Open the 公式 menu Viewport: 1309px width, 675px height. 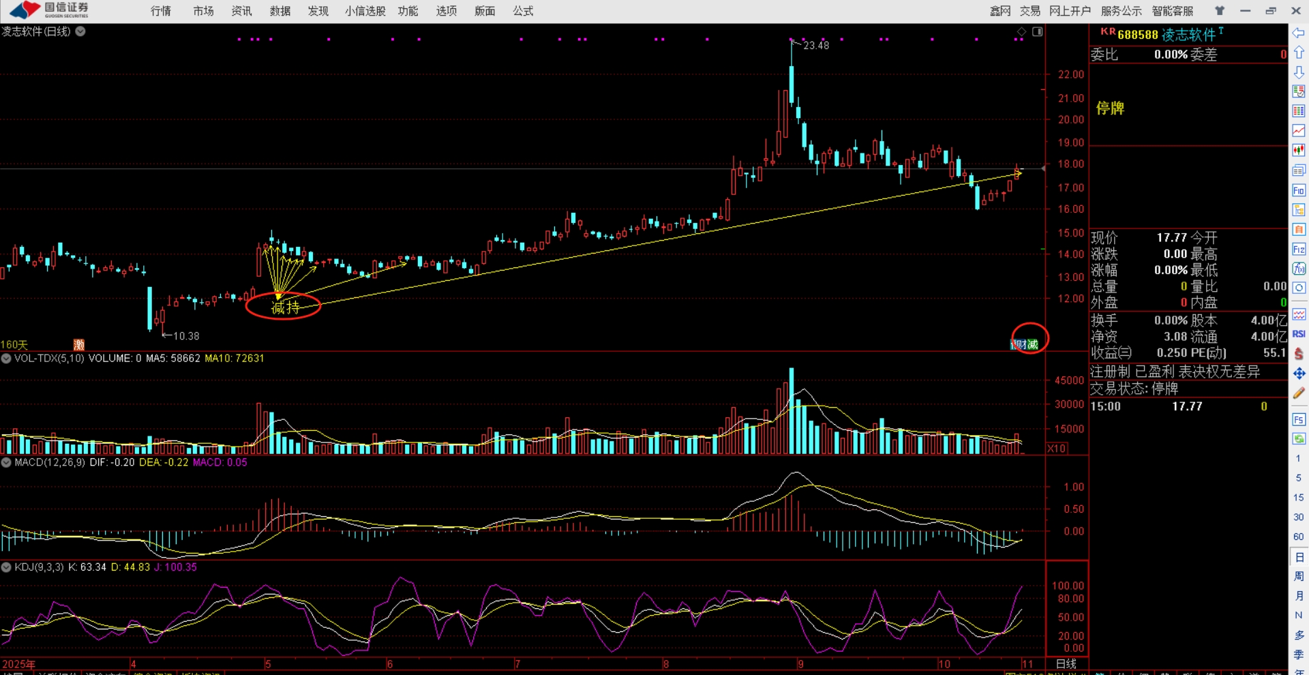coord(523,11)
